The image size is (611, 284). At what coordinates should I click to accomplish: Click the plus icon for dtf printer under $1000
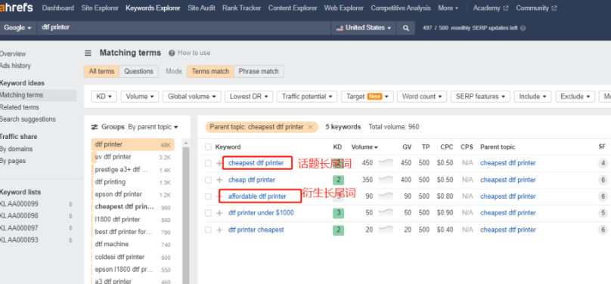tap(219, 213)
